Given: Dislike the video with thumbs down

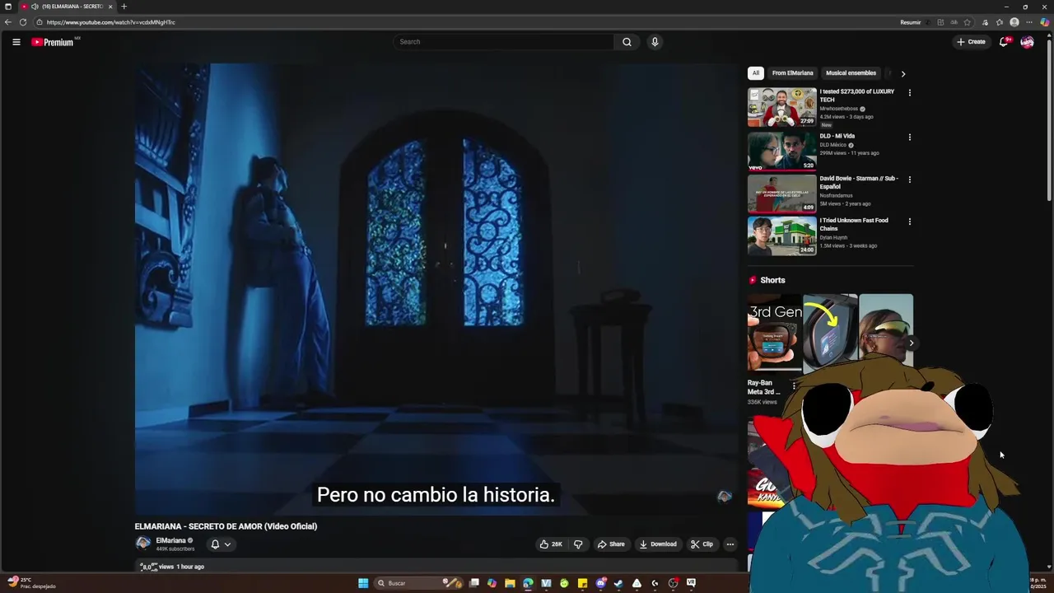Looking at the screenshot, I should 578,544.
